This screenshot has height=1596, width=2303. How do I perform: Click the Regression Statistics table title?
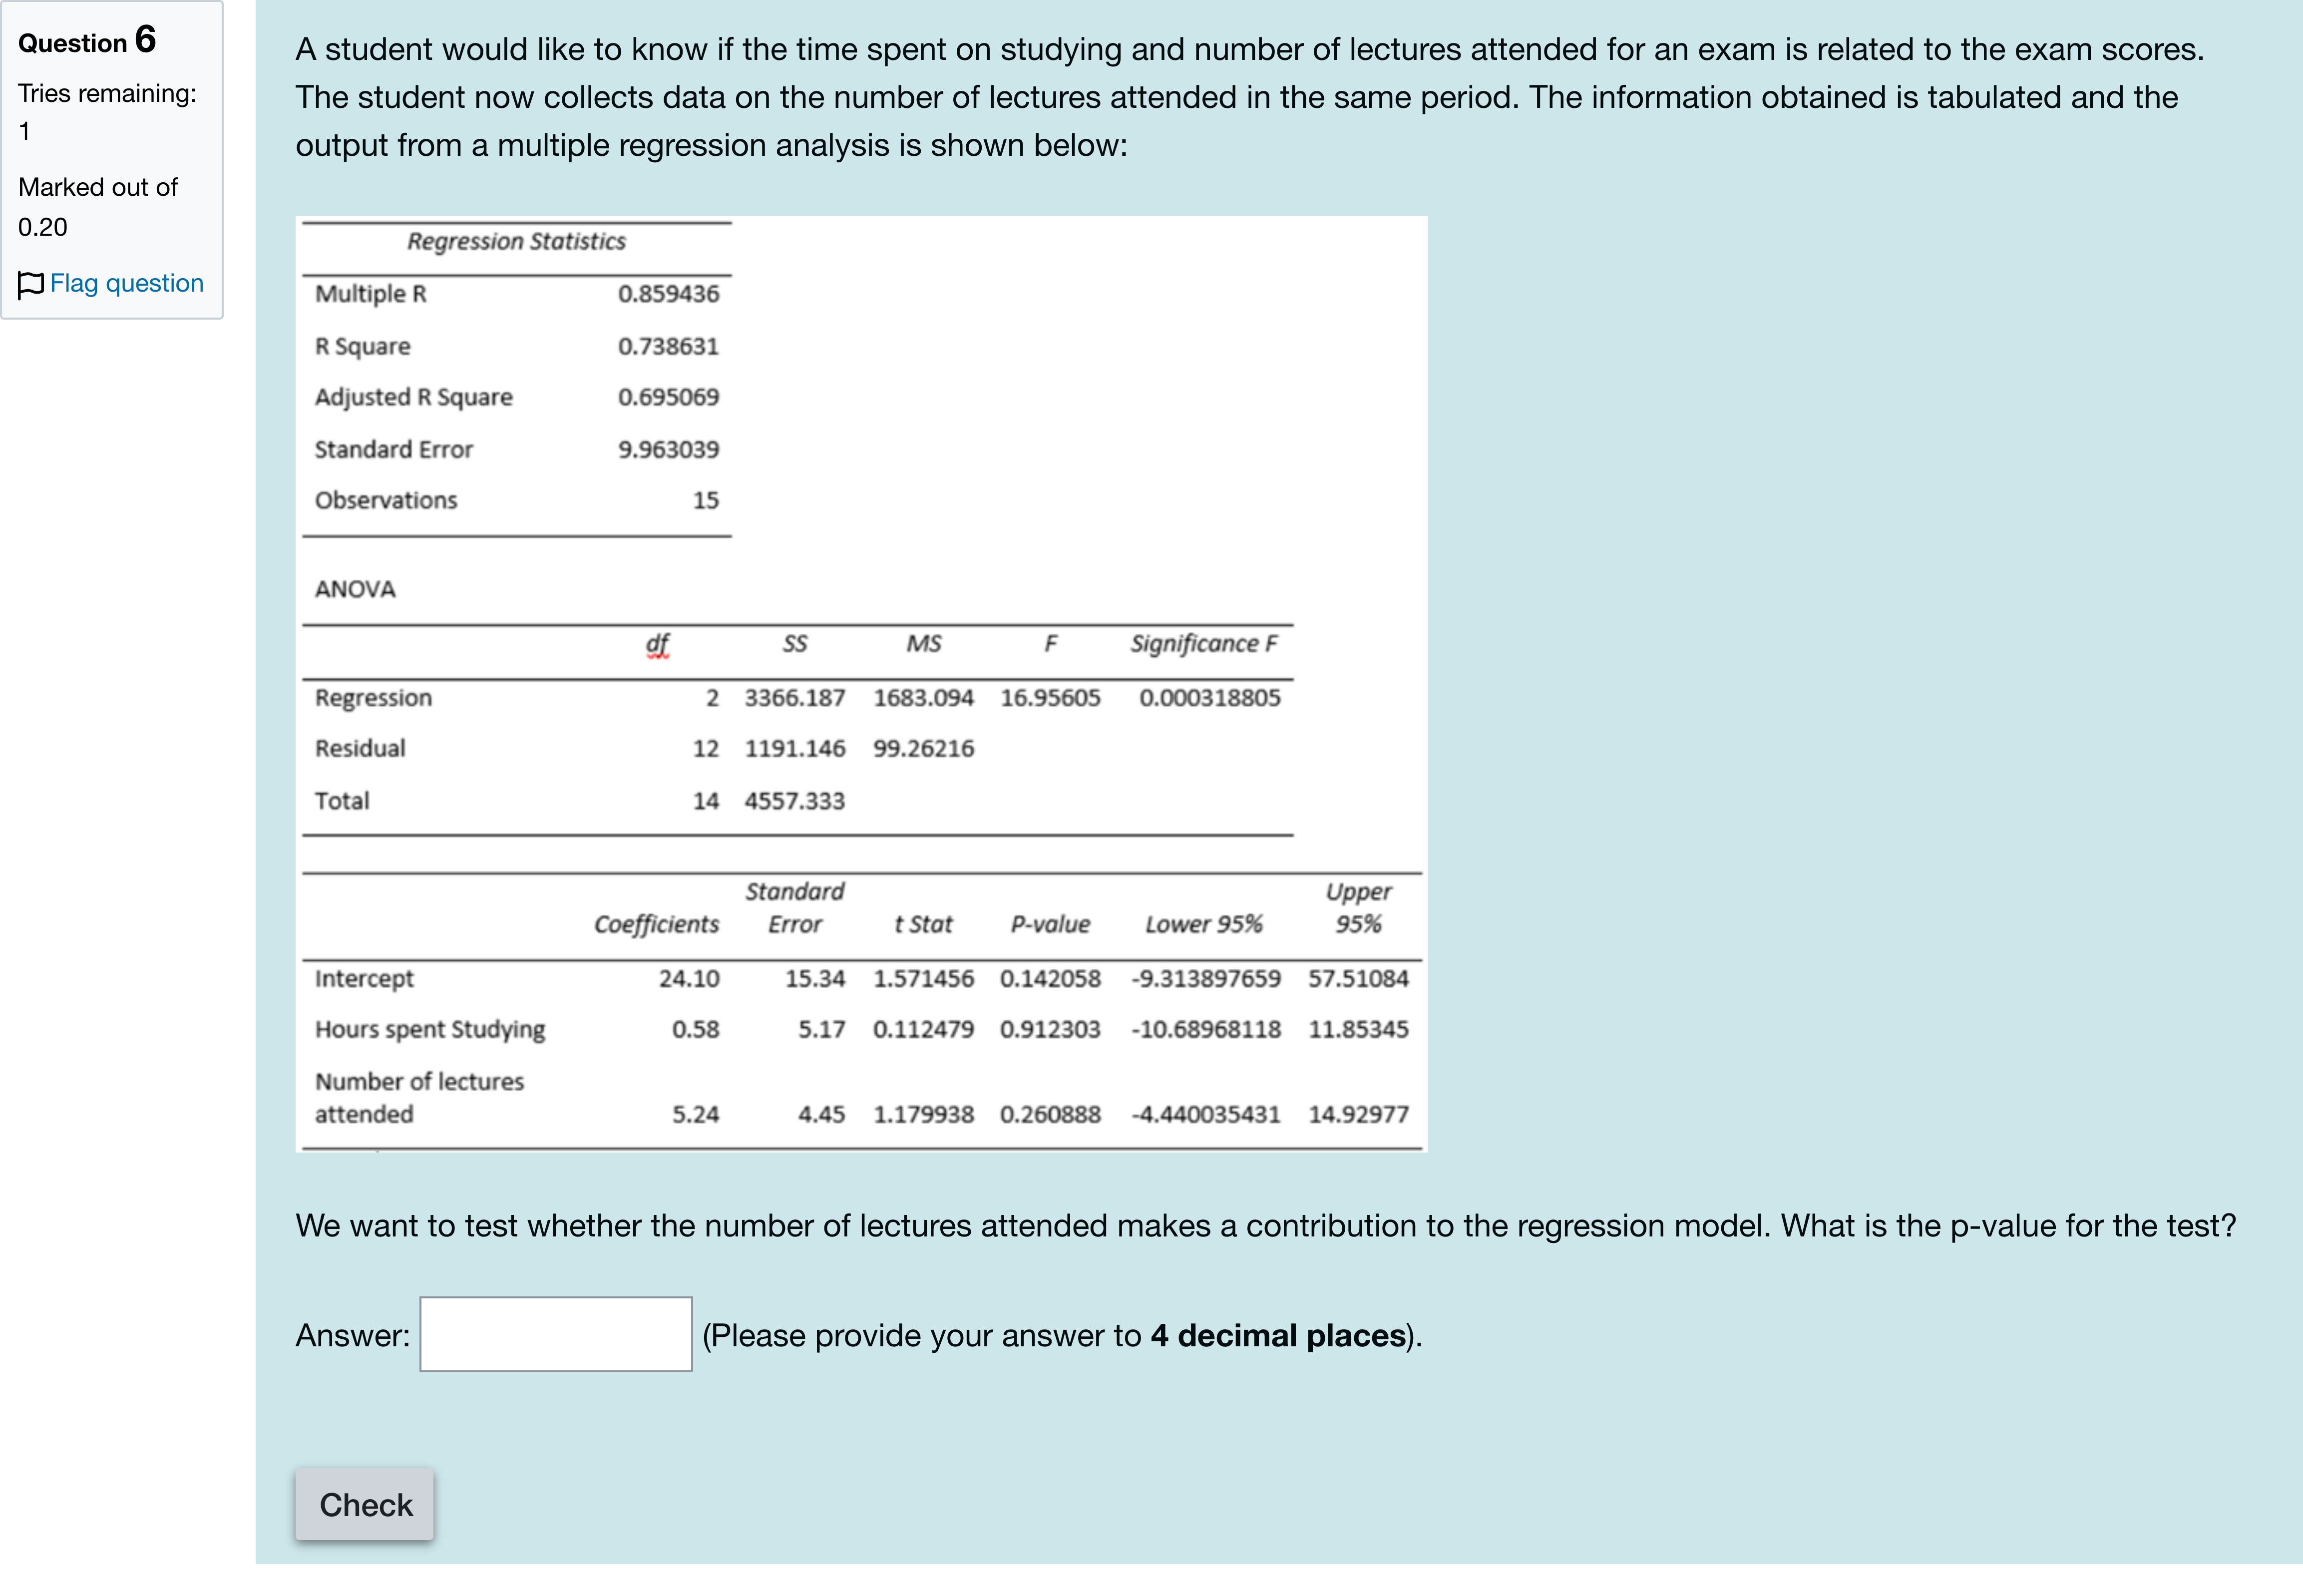[x=516, y=242]
